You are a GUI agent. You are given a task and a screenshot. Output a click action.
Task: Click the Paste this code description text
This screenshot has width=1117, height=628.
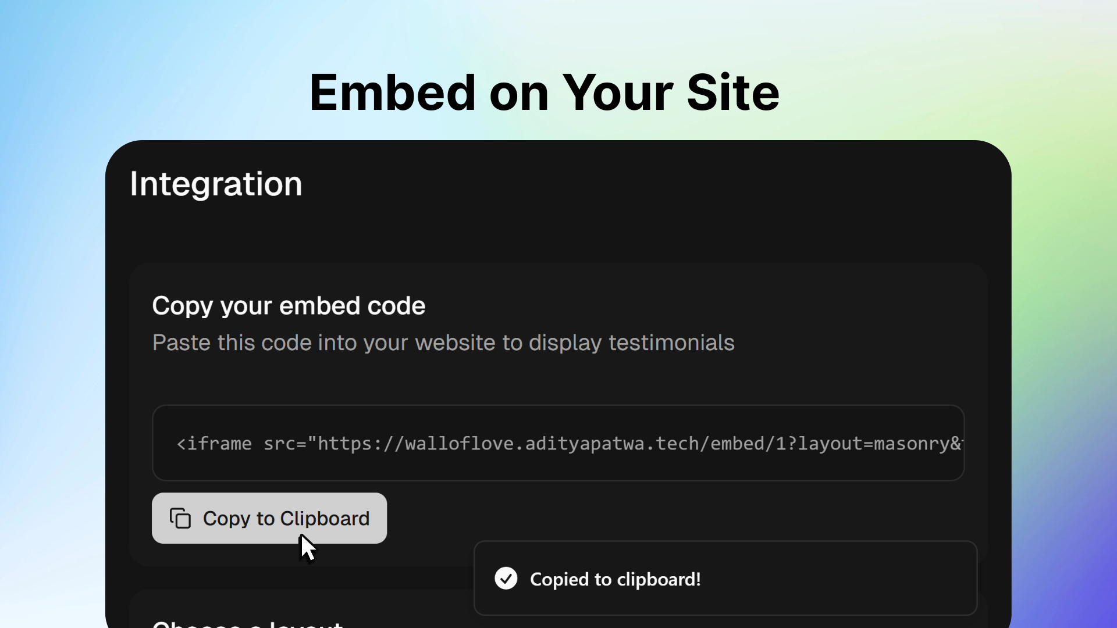click(x=443, y=342)
